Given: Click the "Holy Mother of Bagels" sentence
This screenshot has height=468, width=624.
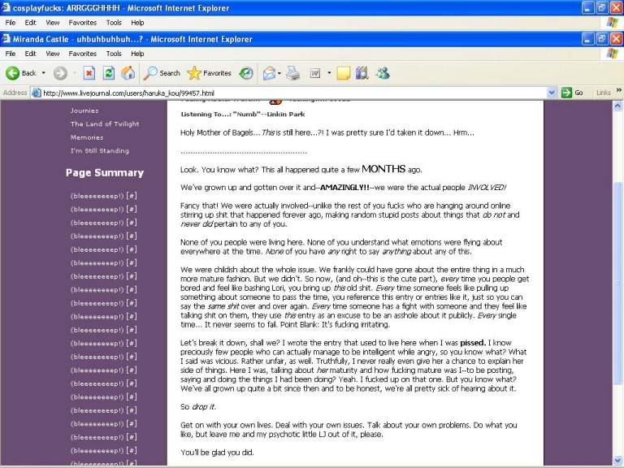Looking at the screenshot, I should click(x=327, y=133).
